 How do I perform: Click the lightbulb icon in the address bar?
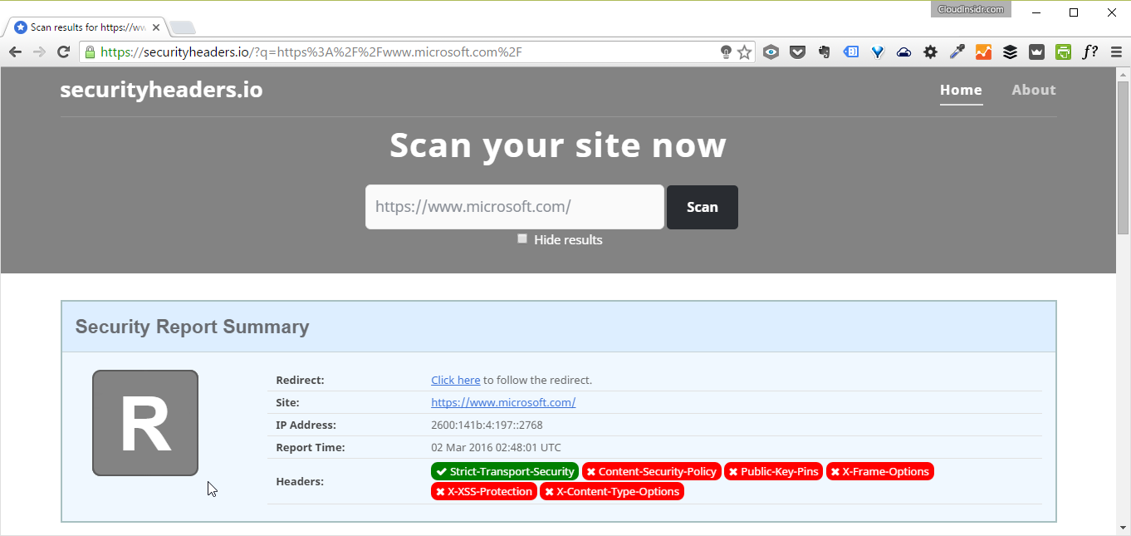point(726,52)
